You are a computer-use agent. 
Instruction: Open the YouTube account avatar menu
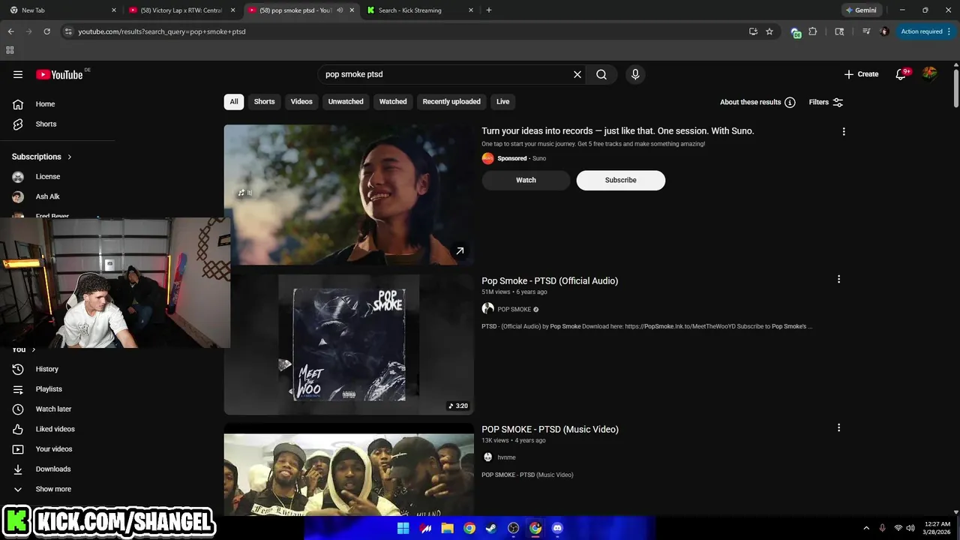(x=929, y=73)
